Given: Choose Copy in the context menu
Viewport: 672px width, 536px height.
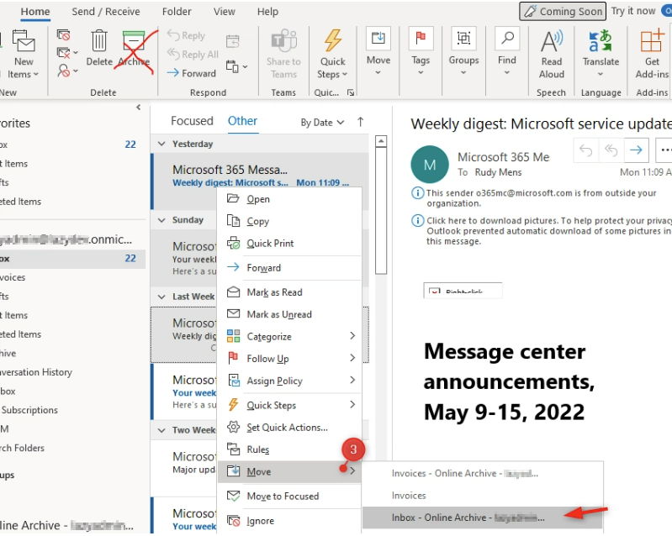Looking at the screenshot, I should (x=289, y=221).
